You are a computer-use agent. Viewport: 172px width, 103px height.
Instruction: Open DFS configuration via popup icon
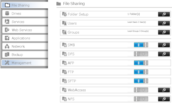pyautogui.click(x=164, y=54)
